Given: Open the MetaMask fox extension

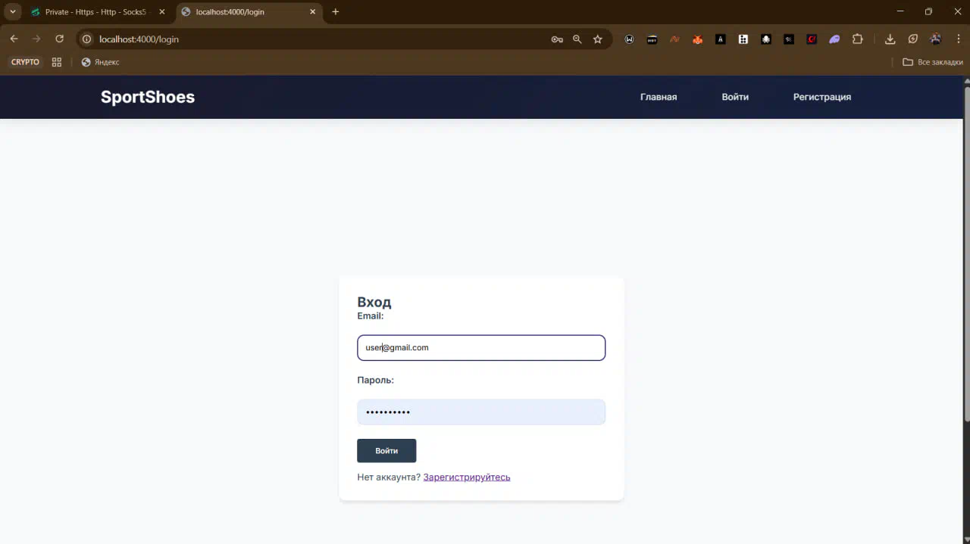Looking at the screenshot, I should tap(697, 39).
